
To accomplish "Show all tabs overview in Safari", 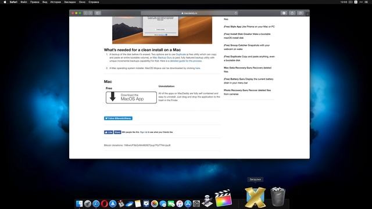I will 300,13.
